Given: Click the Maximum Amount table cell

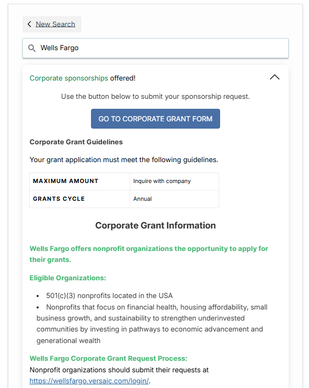Looking at the screenshot, I should click(79, 181).
